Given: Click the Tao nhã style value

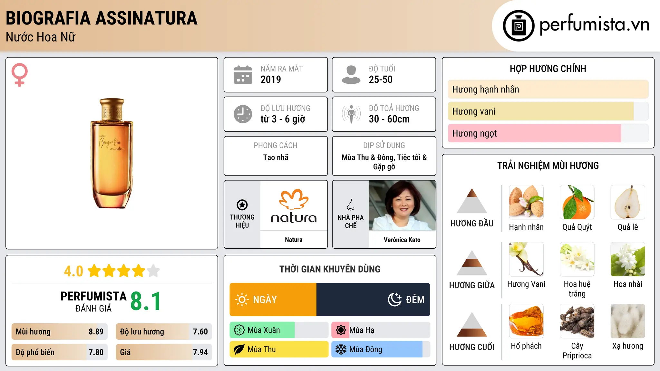Looking at the screenshot, I should pyautogui.click(x=276, y=157).
